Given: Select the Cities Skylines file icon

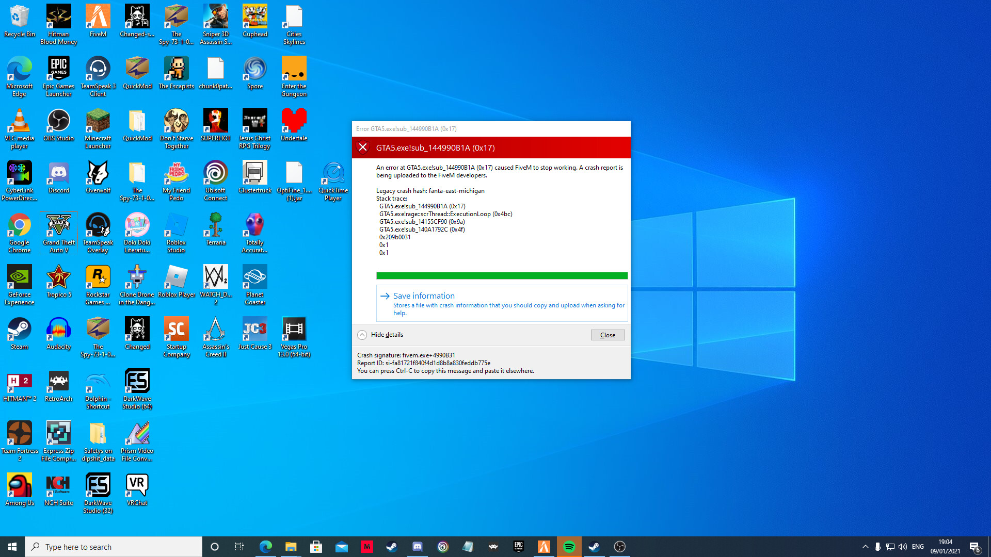Looking at the screenshot, I should tap(294, 25).
